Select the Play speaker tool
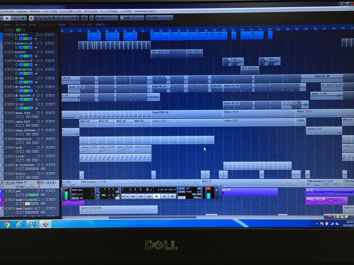This screenshot has height=265, width=354. coord(72,18)
